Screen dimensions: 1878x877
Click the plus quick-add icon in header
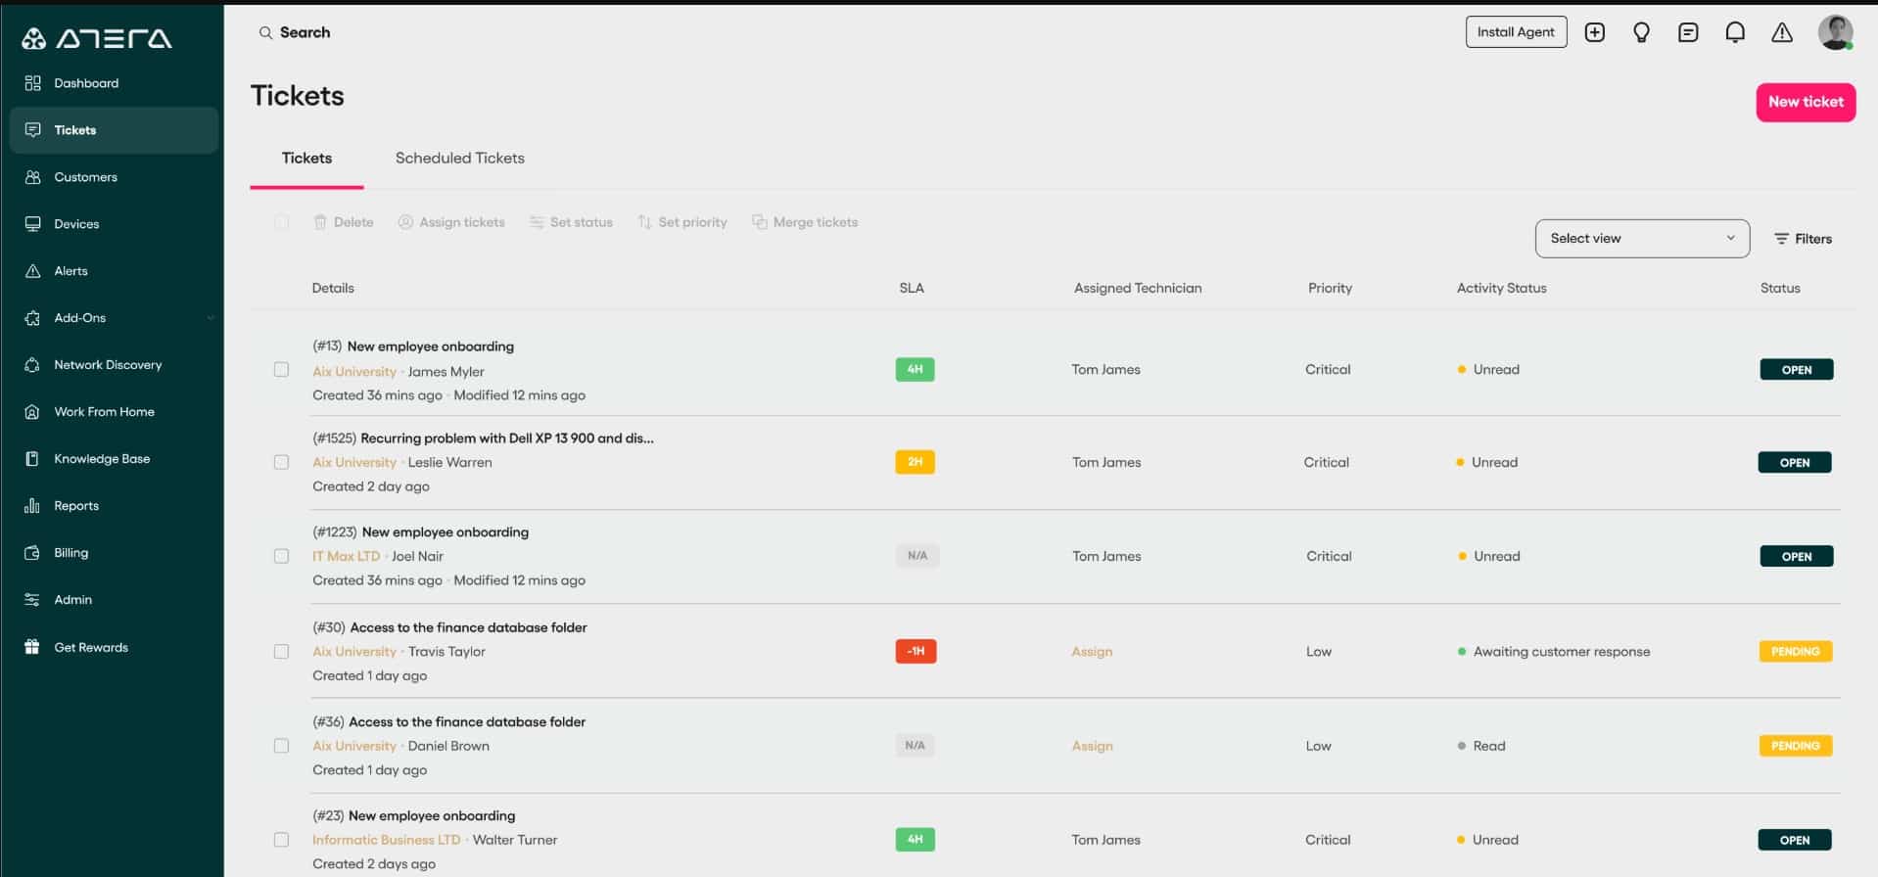click(x=1594, y=32)
